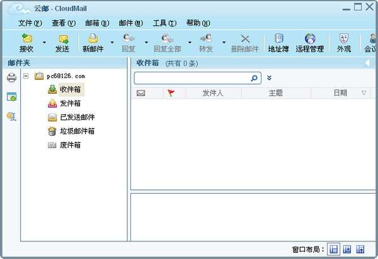This screenshot has width=378, height=259.
Task: Sort messages by 日期 column header
Action: [x=340, y=93]
